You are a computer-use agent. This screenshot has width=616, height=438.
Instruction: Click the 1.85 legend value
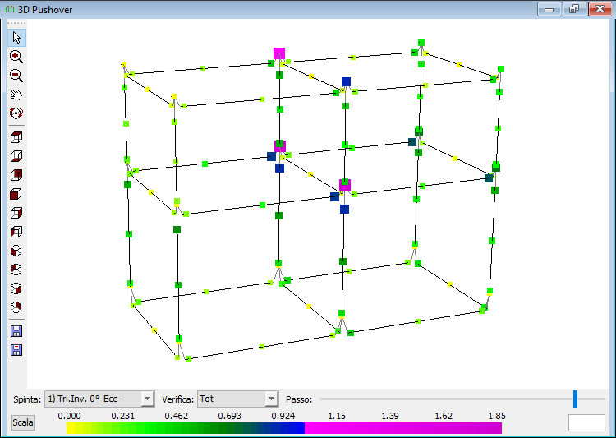tap(497, 416)
